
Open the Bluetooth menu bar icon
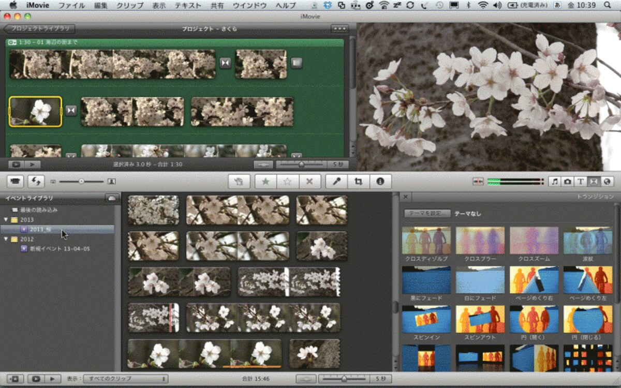coord(469,6)
